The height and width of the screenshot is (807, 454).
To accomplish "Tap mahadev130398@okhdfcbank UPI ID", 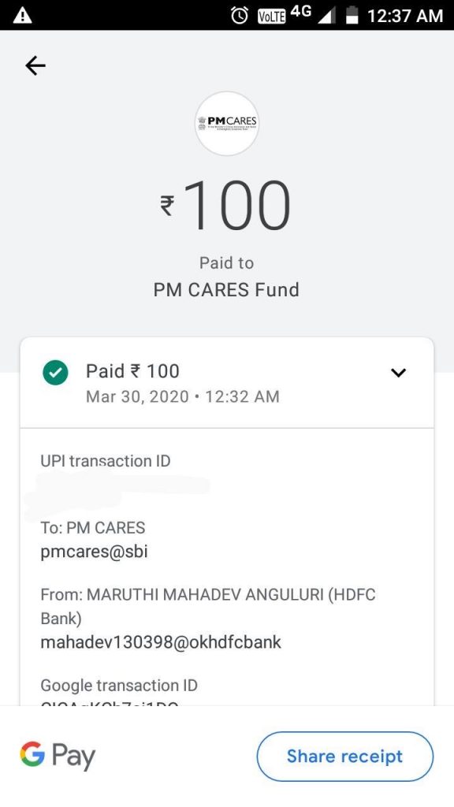I will pyautogui.click(x=161, y=642).
